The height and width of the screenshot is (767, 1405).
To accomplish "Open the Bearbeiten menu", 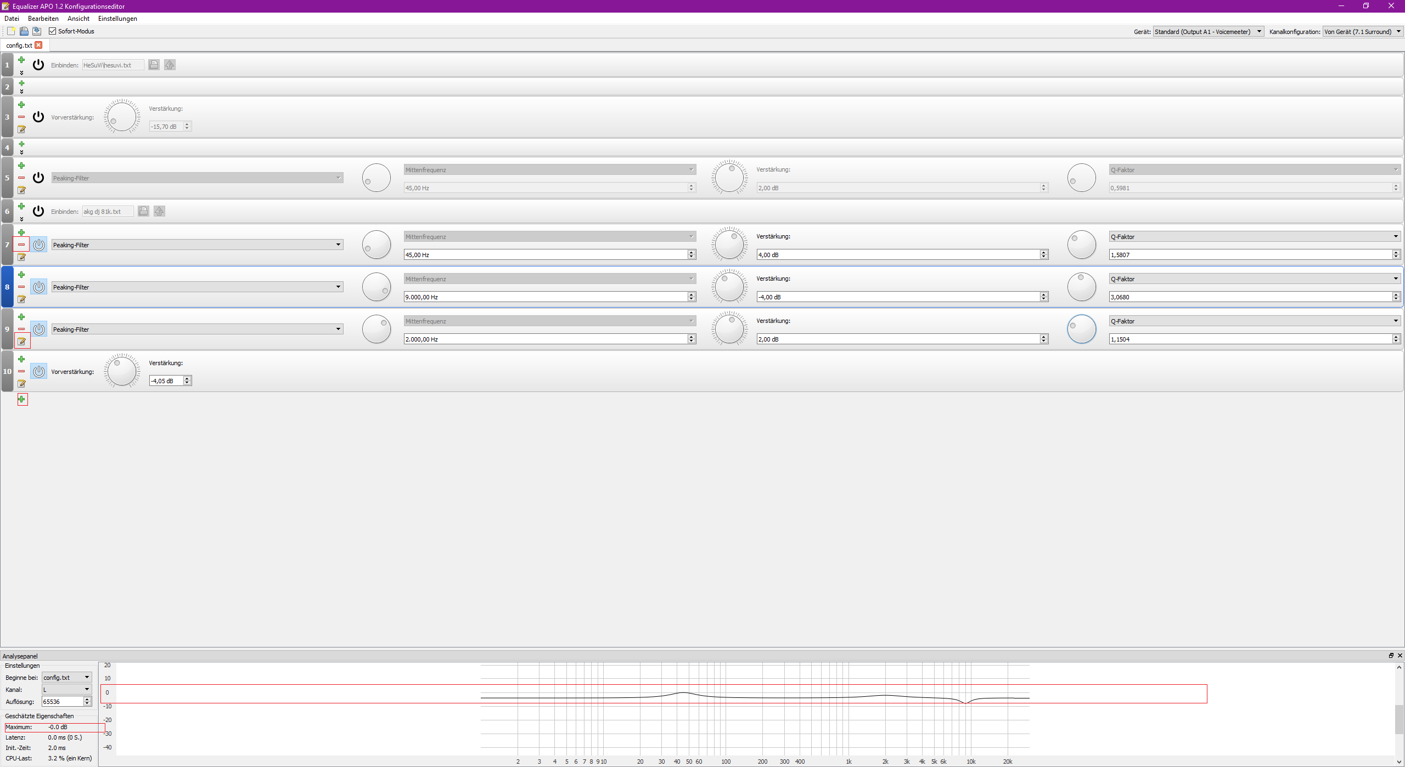I will pos(43,19).
